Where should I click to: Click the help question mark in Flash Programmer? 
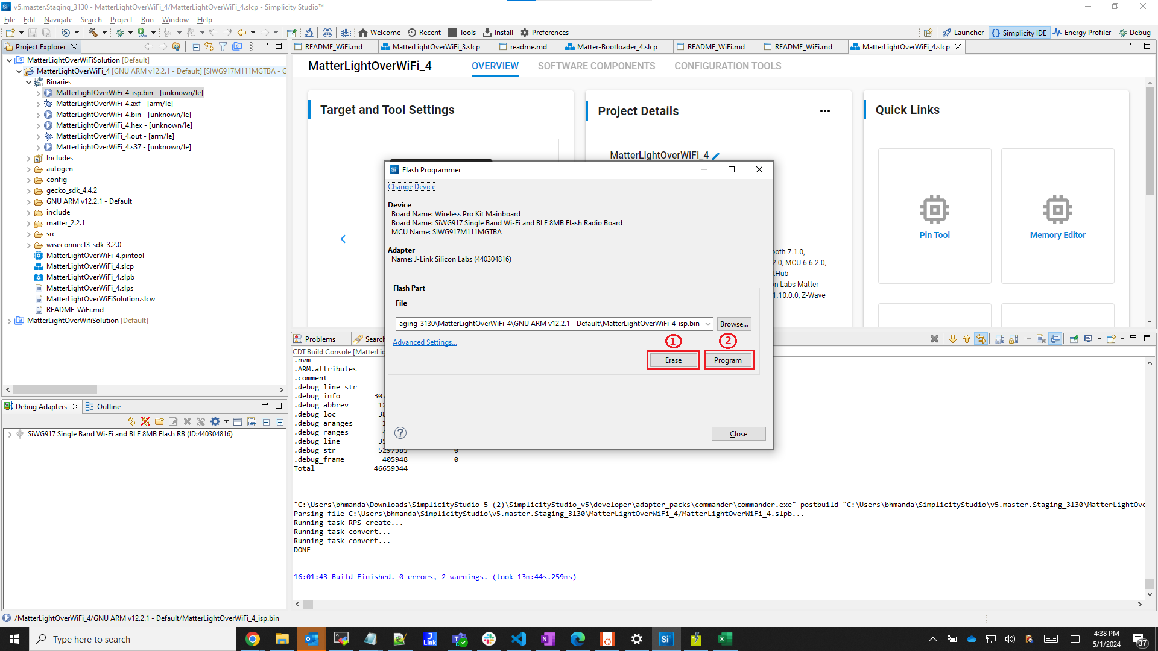pyautogui.click(x=400, y=433)
